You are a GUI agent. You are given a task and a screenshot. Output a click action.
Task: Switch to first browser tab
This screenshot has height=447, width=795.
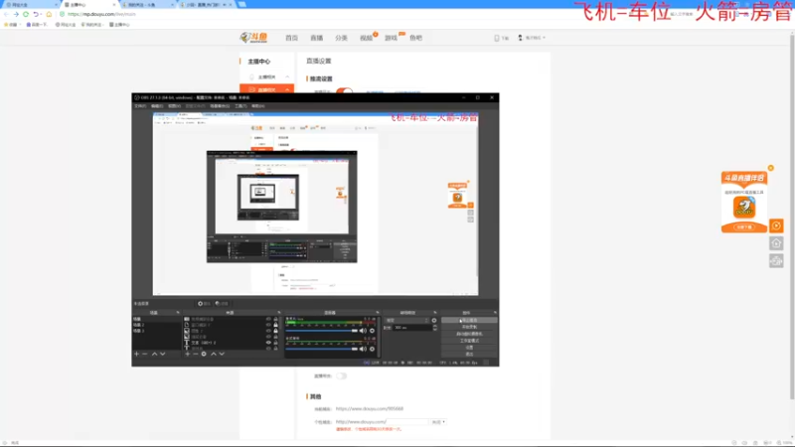tap(31, 5)
